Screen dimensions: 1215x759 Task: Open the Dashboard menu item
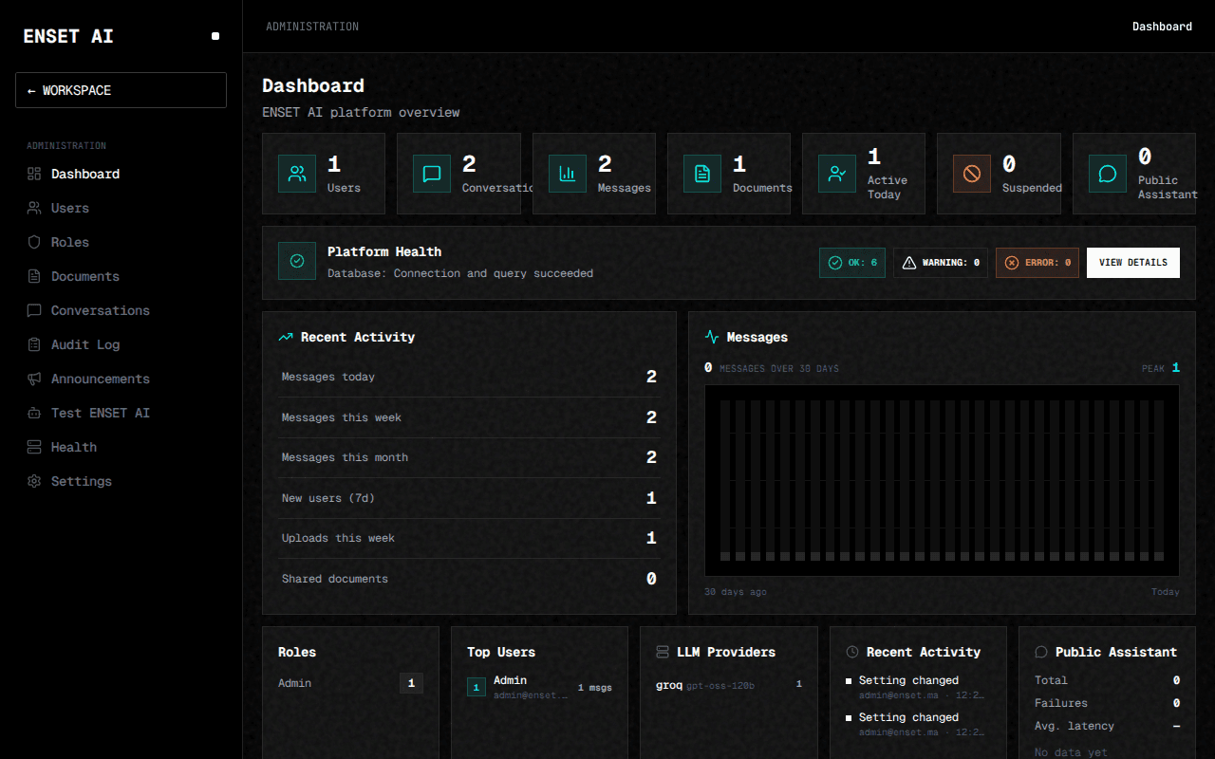[121, 174]
